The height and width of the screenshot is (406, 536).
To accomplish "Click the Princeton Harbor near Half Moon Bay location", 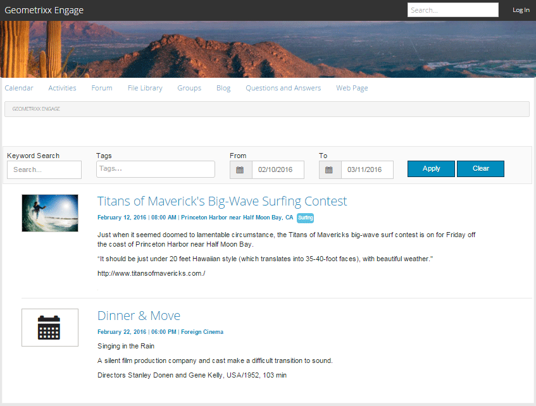I will [237, 218].
